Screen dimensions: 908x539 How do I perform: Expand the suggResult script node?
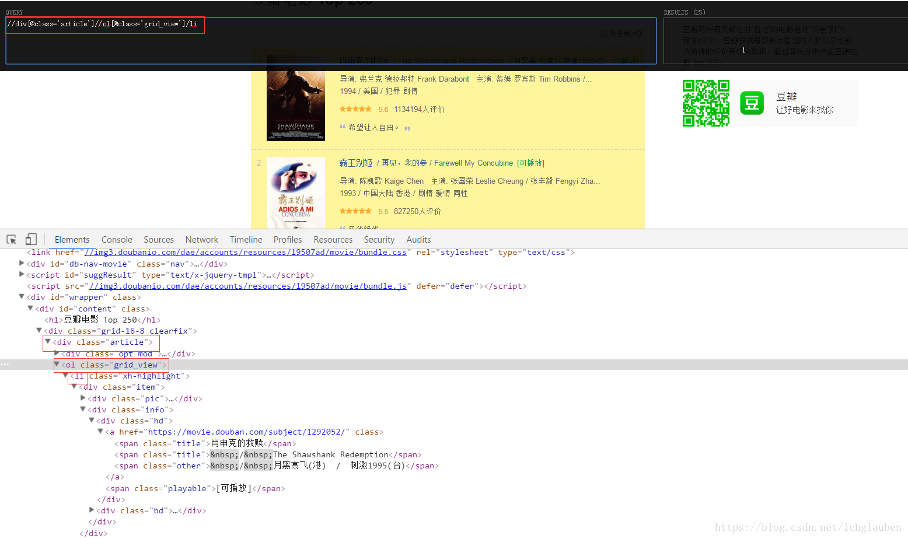point(22,275)
